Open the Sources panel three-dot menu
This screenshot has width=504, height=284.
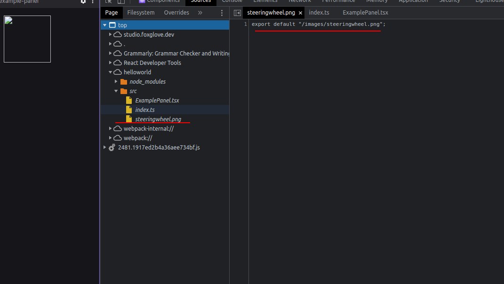click(222, 13)
